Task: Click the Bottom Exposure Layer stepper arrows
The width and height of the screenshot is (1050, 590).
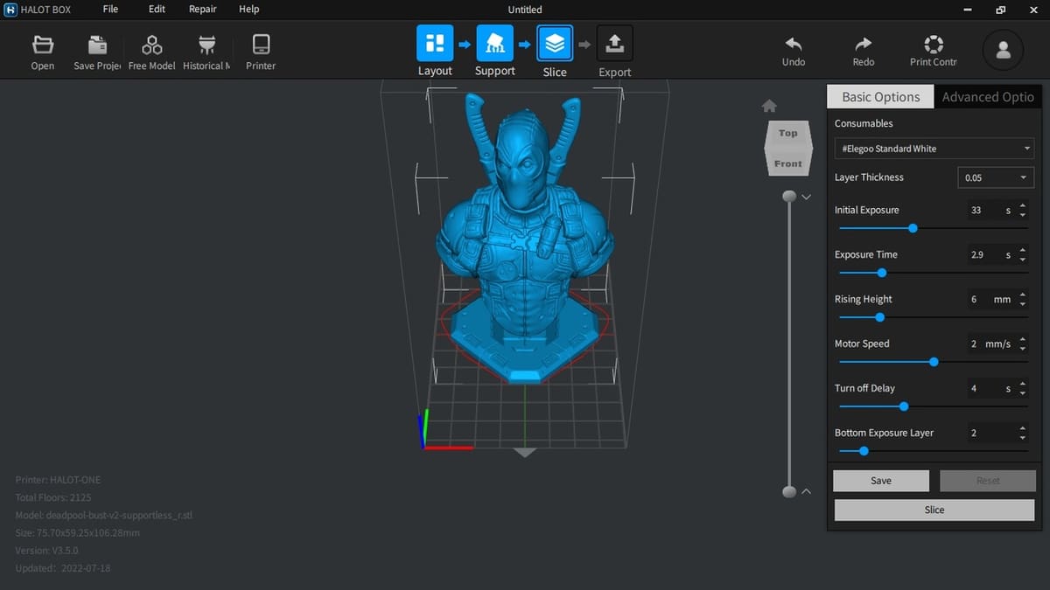Action: 1023,433
